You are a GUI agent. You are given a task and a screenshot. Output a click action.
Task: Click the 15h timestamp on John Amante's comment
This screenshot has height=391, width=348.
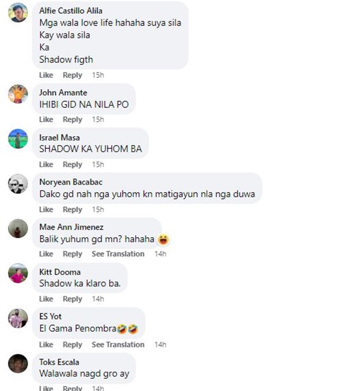coord(98,120)
